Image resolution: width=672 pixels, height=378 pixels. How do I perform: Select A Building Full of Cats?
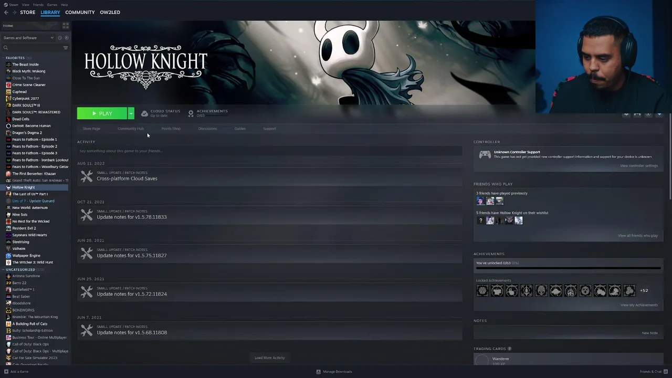coord(29,324)
